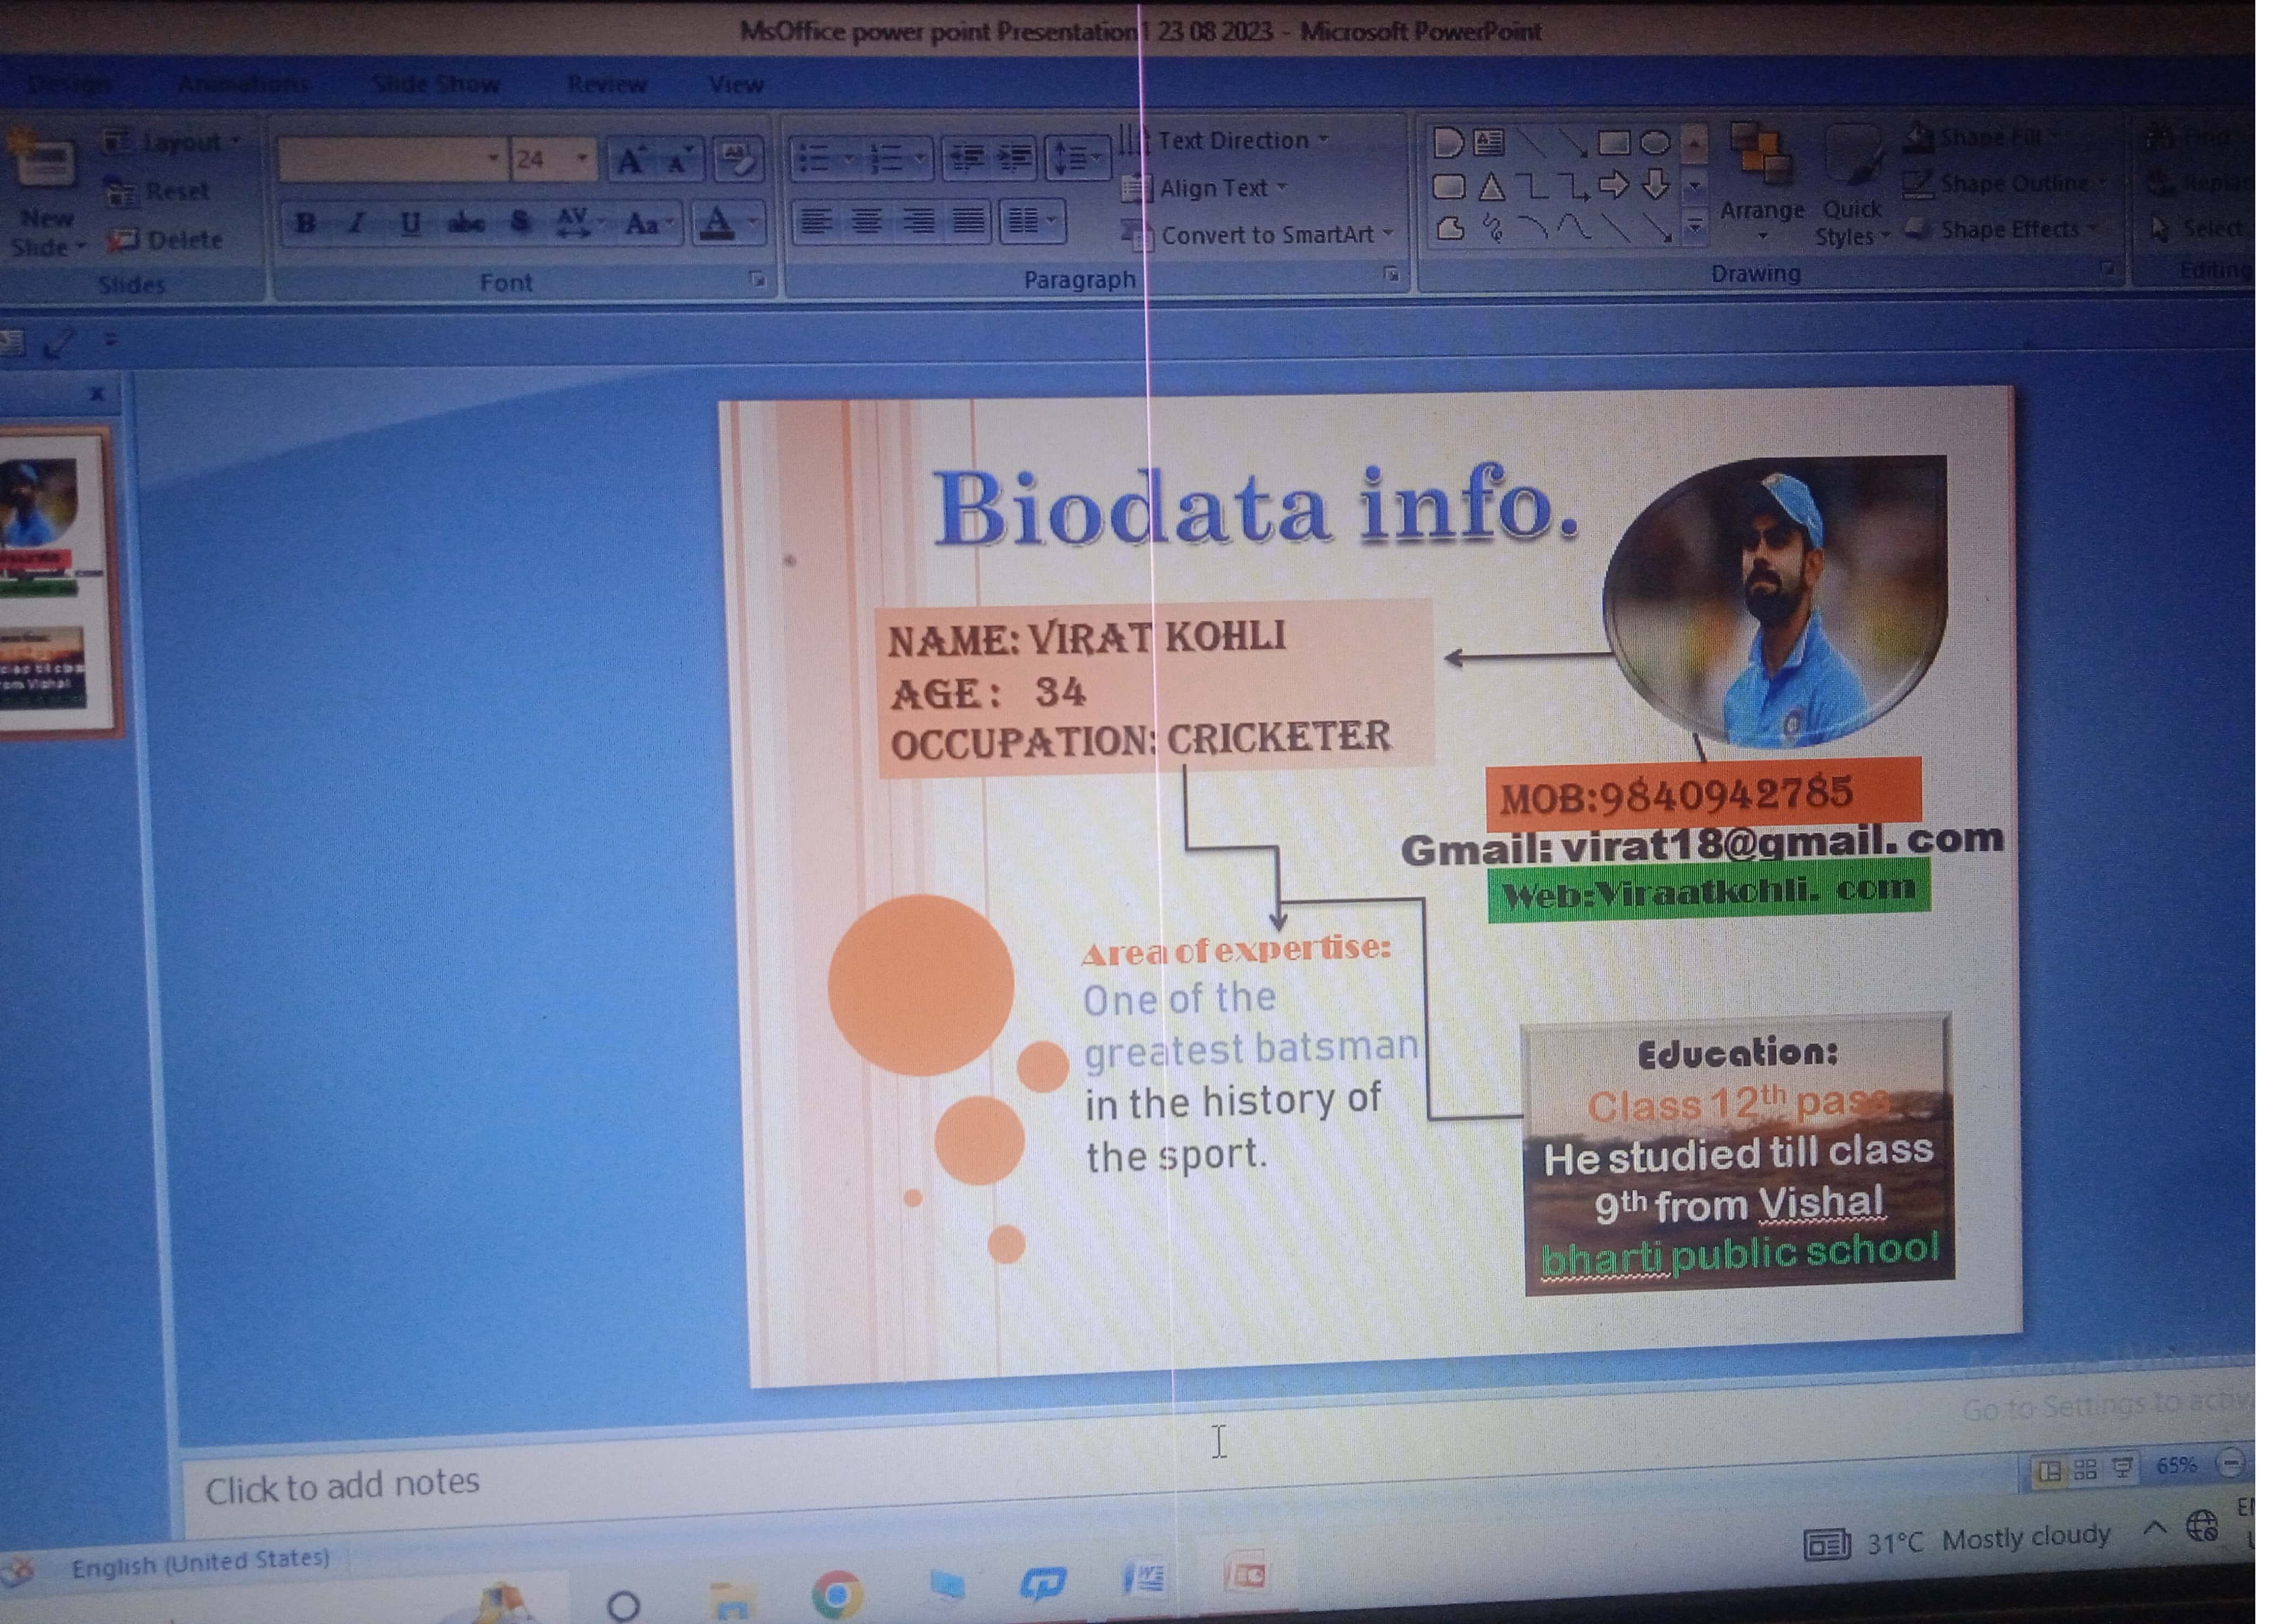Select the oval shape from the shapes gallery
This screenshot has height=1624, width=2271.
[1655, 143]
